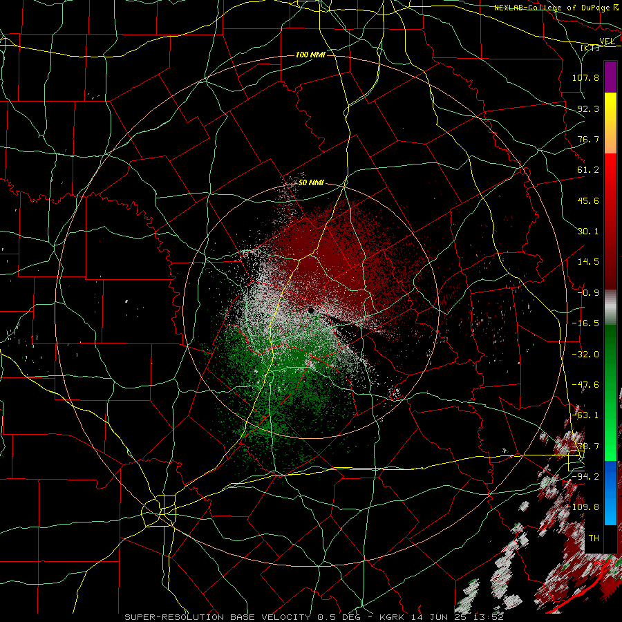Click the -32.0 velocity scale value
622x622 pixels.
click(x=585, y=354)
